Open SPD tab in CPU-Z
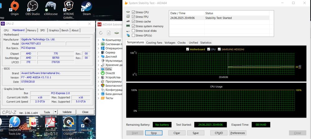 pyautogui.click(x=42, y=30)
